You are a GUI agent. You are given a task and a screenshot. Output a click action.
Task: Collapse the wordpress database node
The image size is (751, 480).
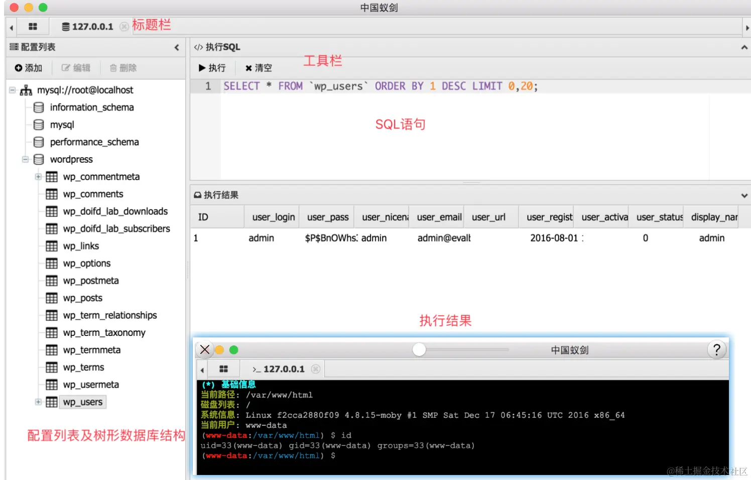tap(25, 160)
